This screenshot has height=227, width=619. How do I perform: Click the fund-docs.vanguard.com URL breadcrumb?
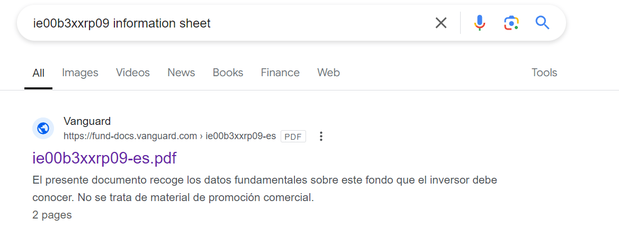coord(130,136)
